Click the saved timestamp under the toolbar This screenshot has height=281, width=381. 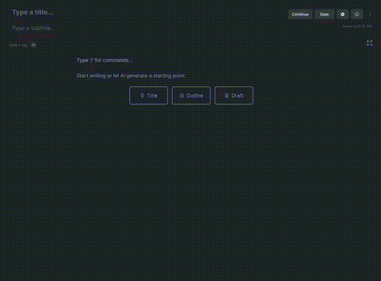click(x=357, y=26)
